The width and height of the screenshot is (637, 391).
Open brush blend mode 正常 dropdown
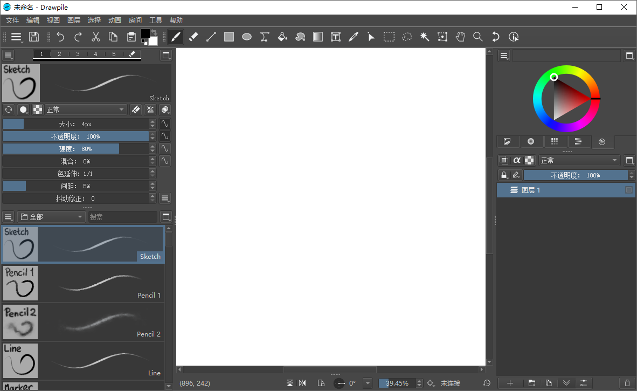pos(85,109)
